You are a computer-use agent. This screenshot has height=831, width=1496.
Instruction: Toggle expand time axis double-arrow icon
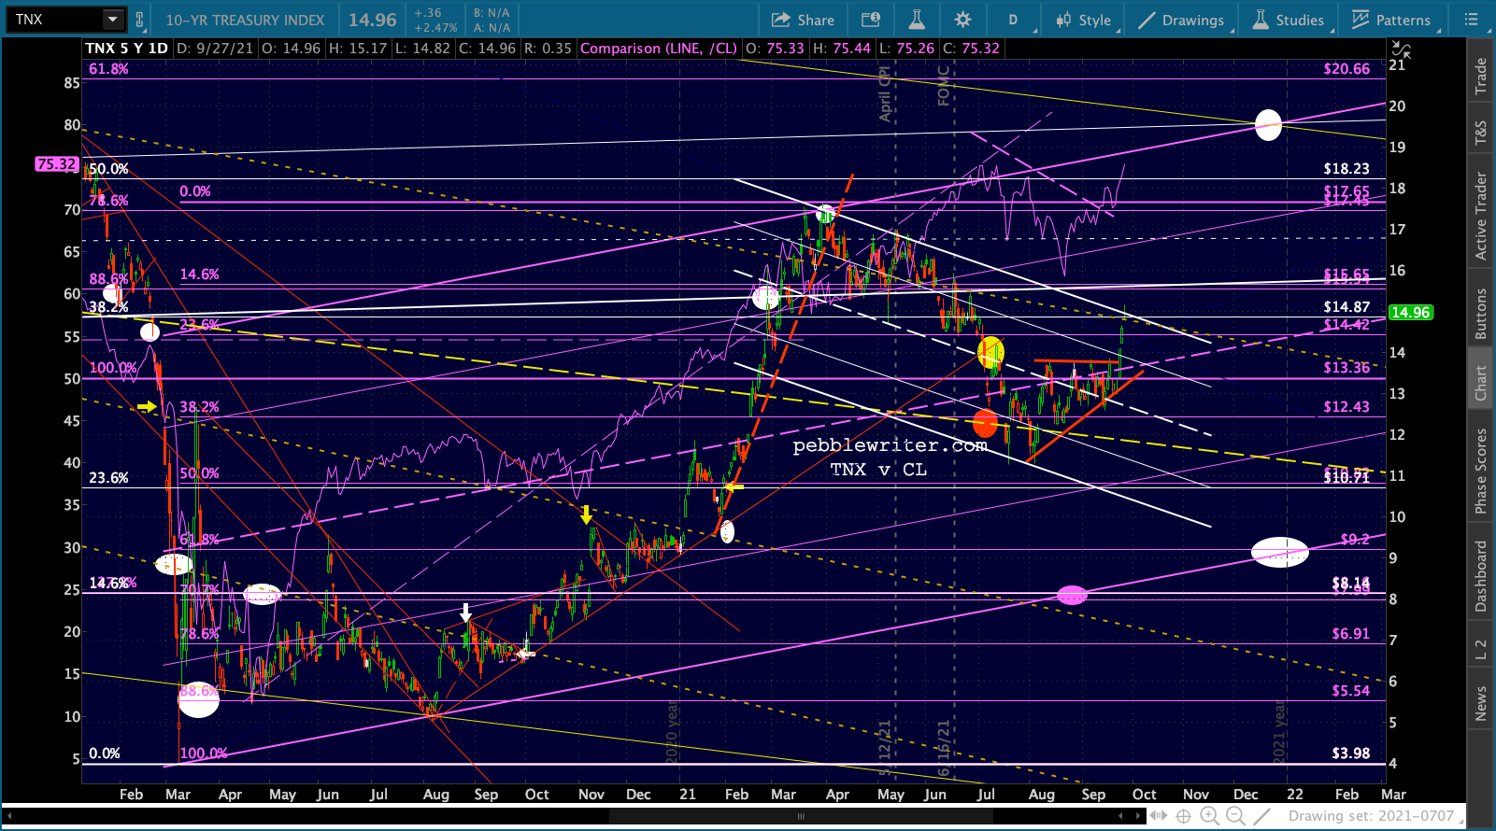pos(1158,816)
